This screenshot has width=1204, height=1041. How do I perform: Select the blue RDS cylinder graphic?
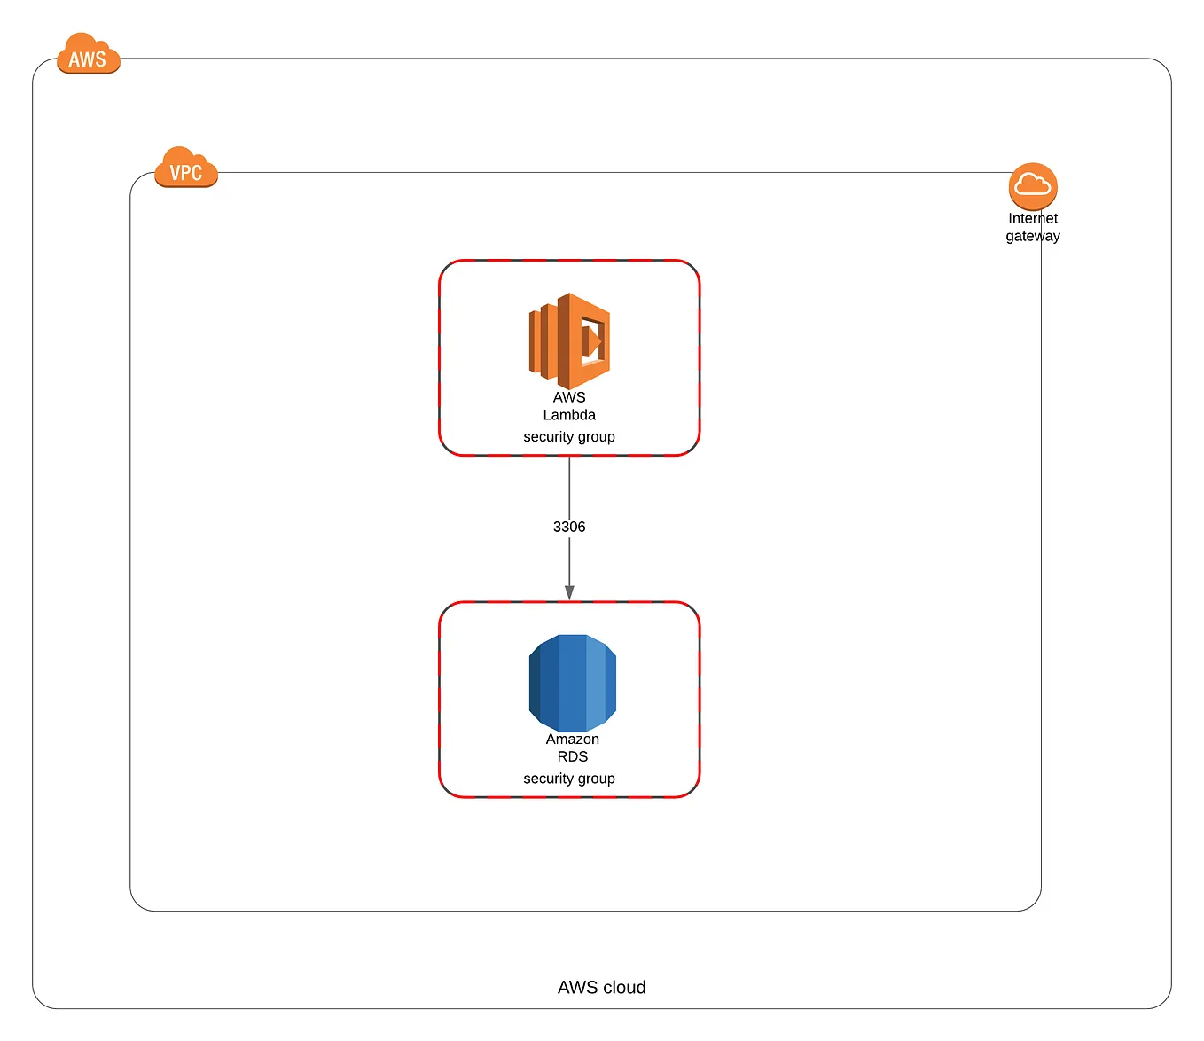[x=572, y=681]
